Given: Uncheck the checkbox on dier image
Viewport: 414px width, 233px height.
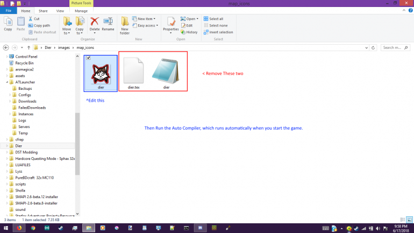Looking at the screenshot, I should (88, 58).
